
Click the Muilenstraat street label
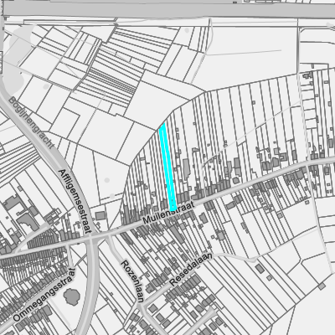[168, 213]
